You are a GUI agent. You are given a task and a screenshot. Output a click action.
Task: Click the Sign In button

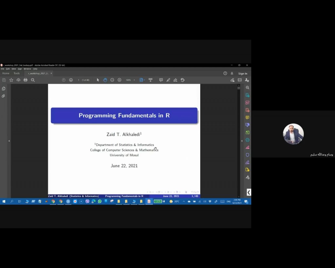(x=243, y=74)
